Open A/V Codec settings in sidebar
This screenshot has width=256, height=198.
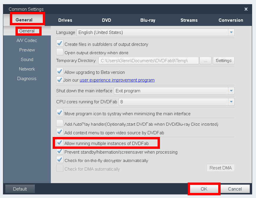coord(27,40)
